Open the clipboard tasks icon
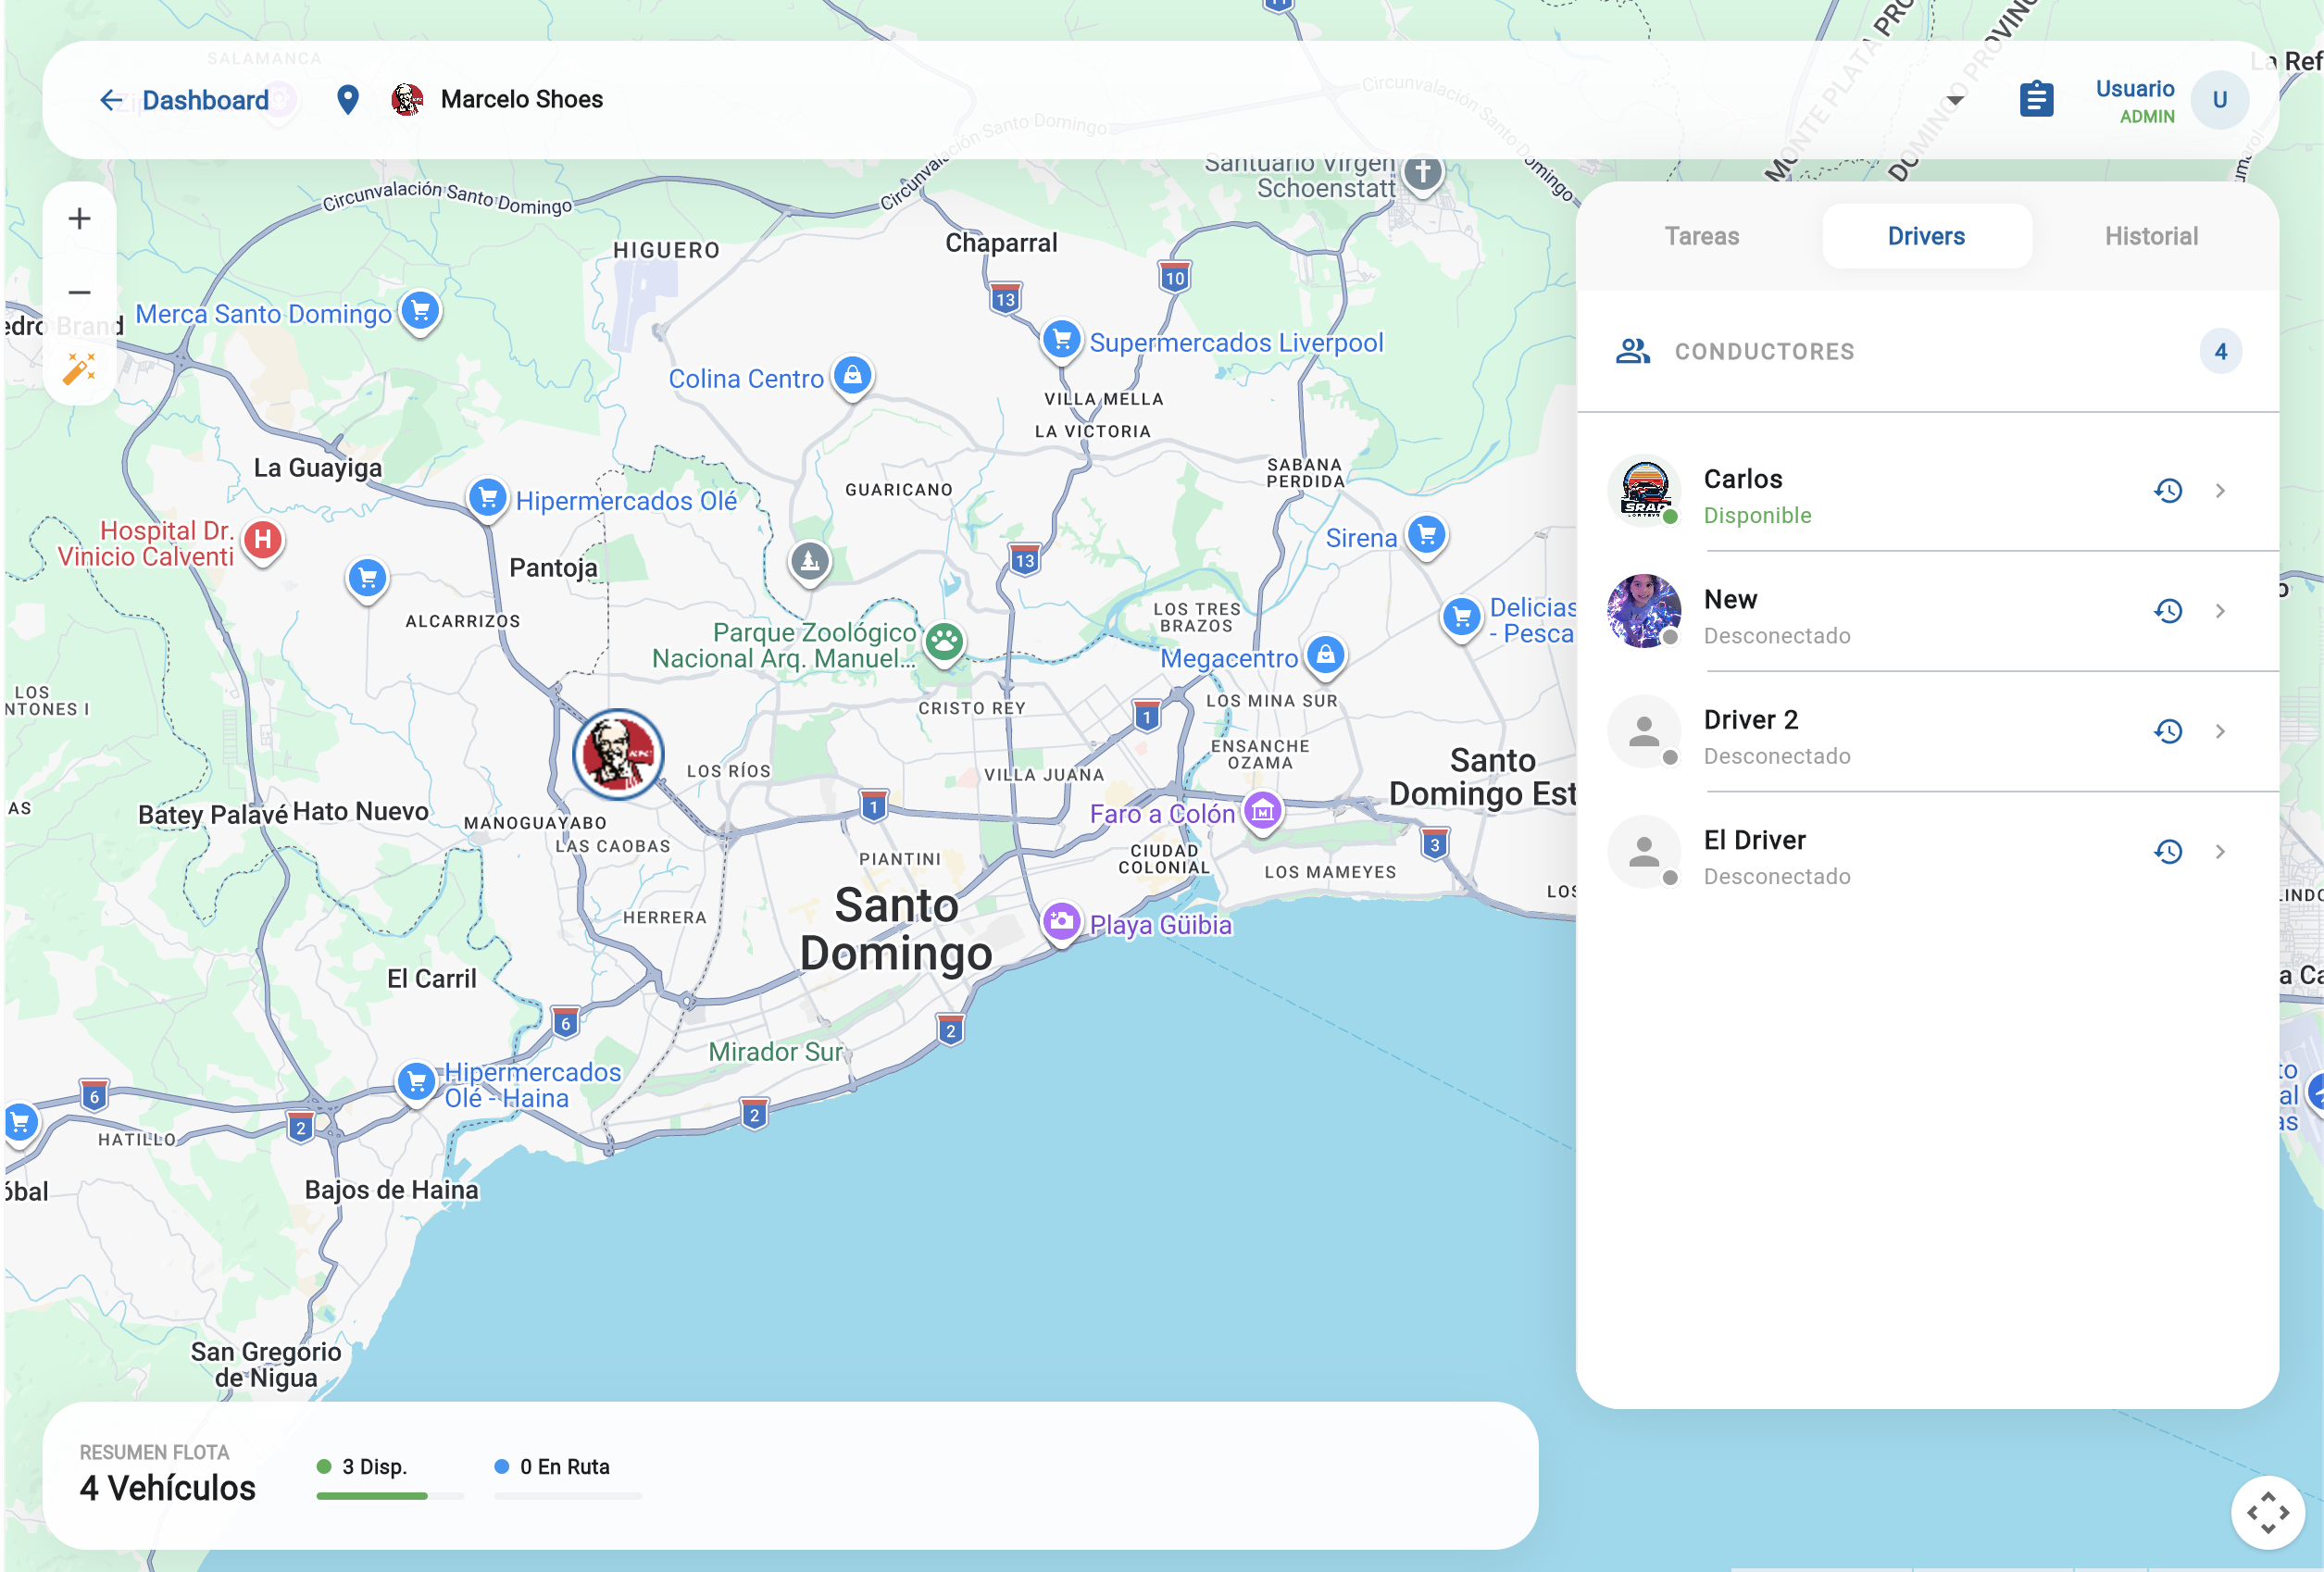Image resolution: width=2324 pixels, height=1572 pixels. click(2036, 99)
